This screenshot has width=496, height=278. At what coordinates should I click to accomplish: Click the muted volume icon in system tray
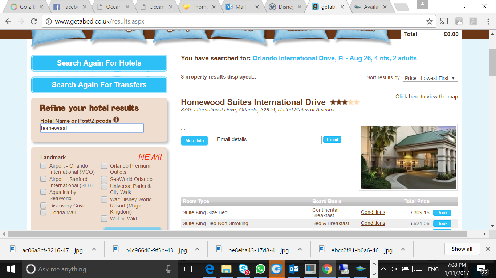pos(394,269)
